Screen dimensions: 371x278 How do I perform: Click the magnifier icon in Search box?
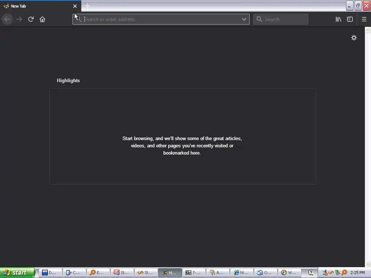pyautogui.click(x=259, y=19)
